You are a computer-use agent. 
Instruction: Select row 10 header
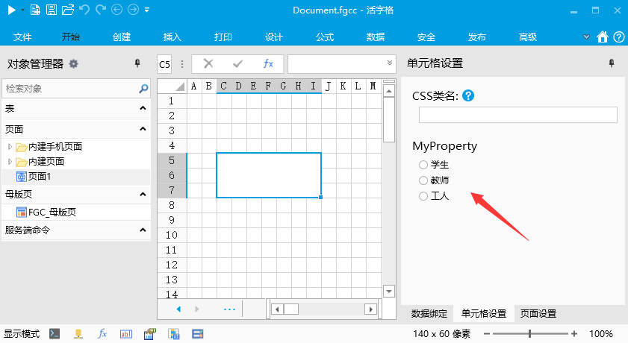(x=172, y=235)
